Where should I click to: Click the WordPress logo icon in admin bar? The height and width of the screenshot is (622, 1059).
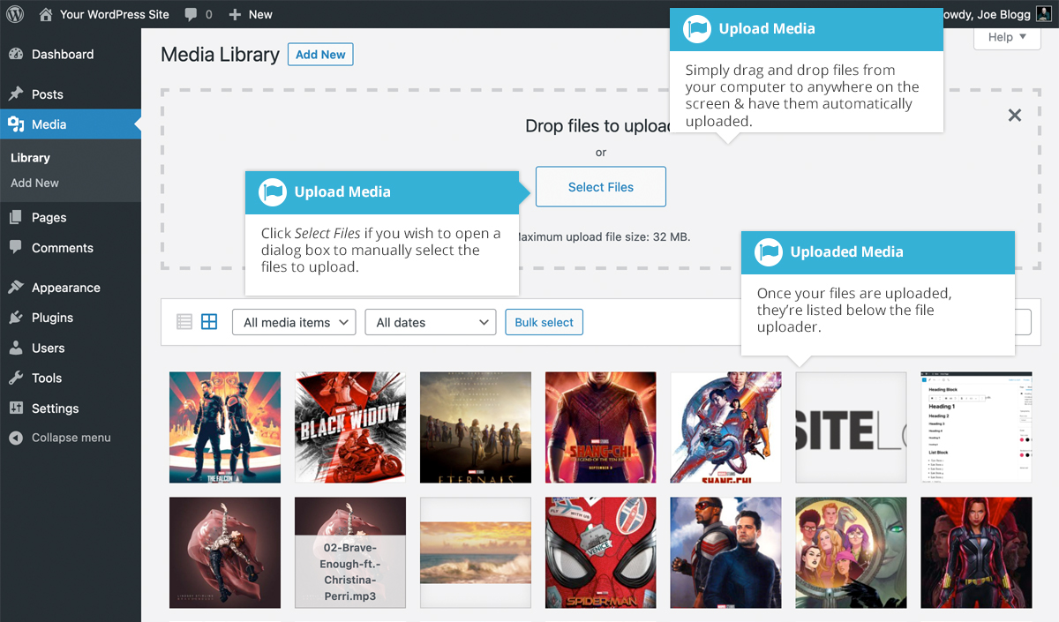(15, 14)
